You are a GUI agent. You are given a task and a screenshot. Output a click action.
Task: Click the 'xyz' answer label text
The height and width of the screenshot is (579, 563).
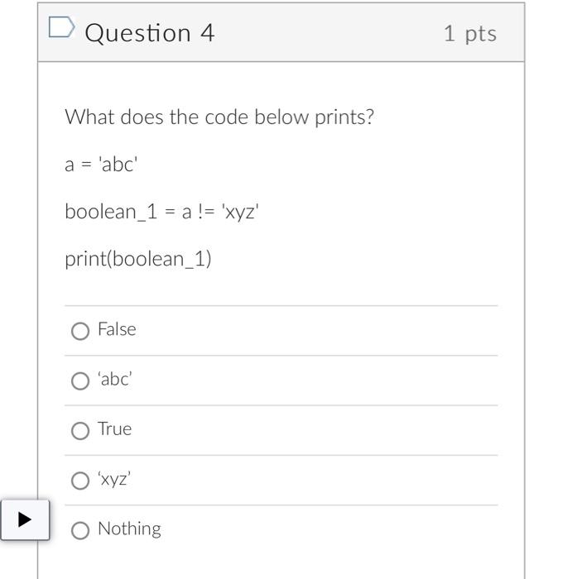114,479
